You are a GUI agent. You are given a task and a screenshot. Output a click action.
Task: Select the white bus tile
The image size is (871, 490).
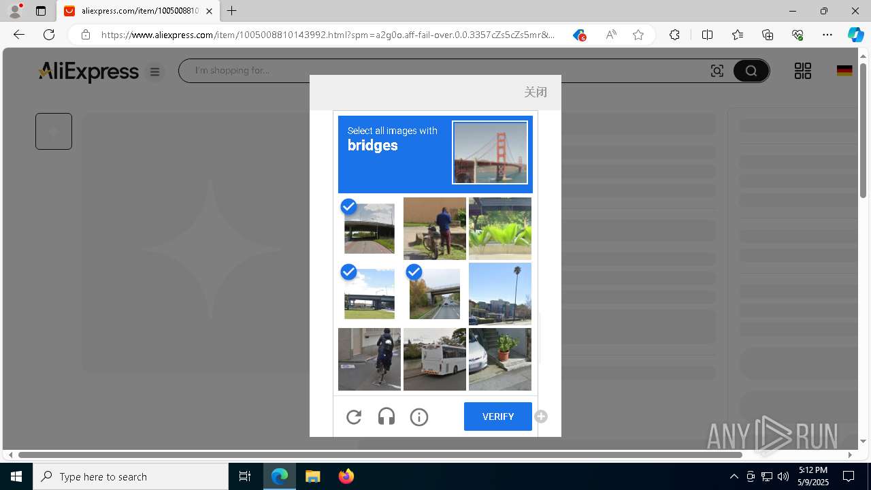(435, 359)
